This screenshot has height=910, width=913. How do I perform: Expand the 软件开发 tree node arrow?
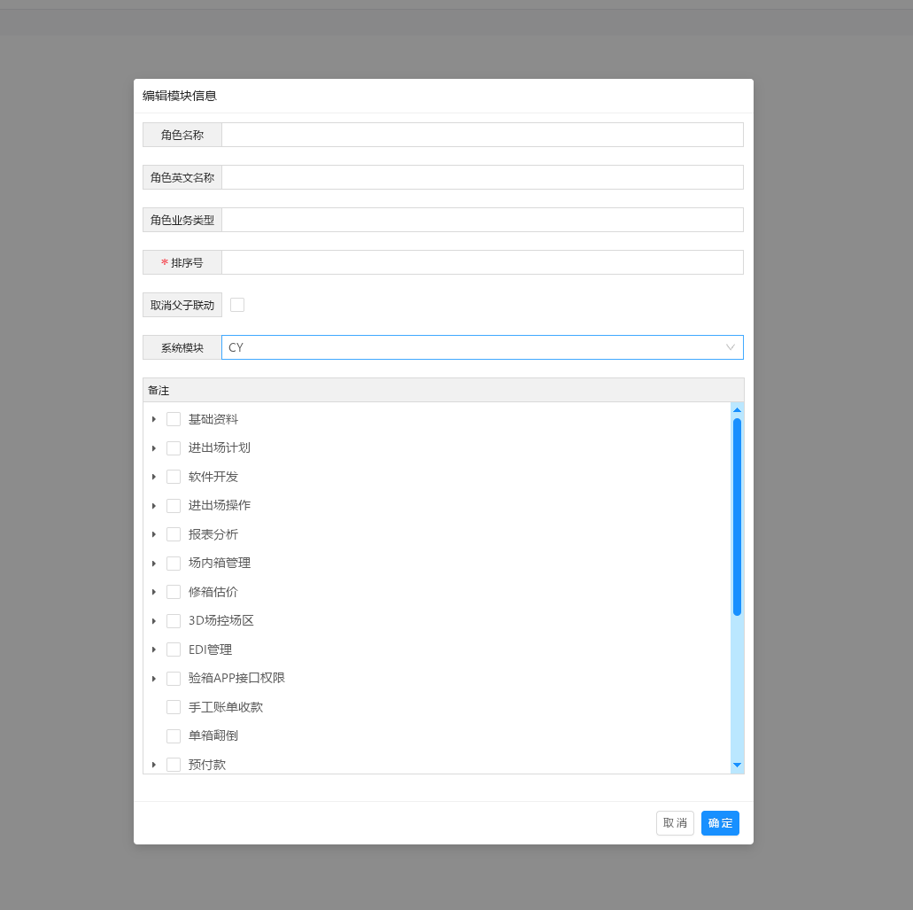[154, 477]
